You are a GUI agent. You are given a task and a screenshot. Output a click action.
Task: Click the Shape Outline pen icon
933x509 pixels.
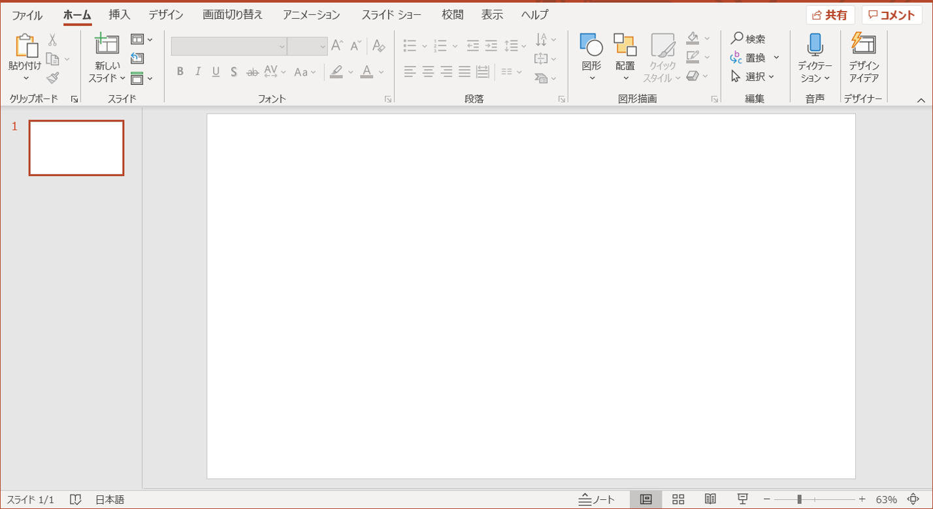(x=693, y=57)
